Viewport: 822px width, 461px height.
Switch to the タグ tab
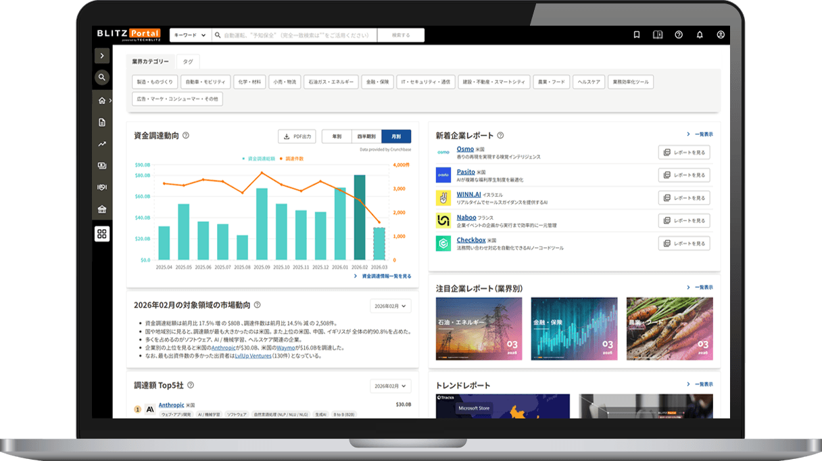pos(187,62)
